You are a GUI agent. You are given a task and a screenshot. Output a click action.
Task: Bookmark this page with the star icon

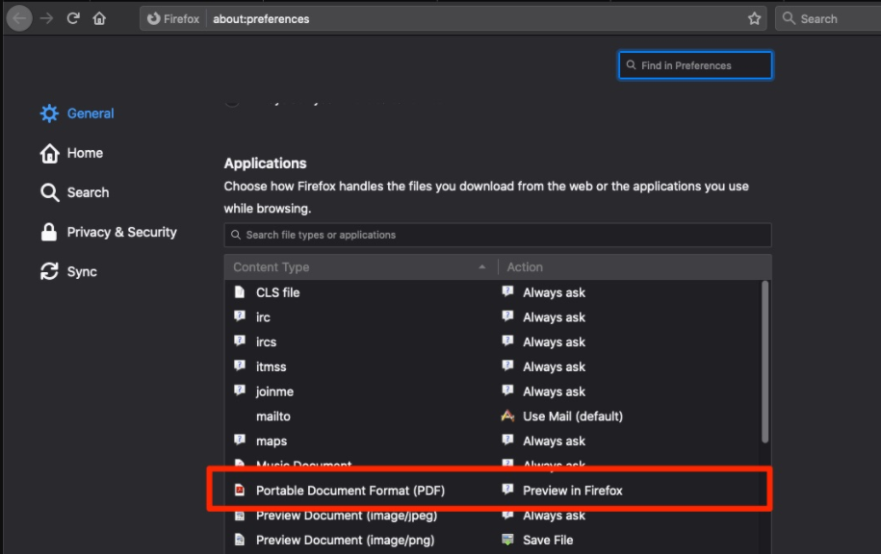pos(754,18)
